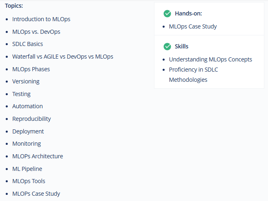Click the Monitoring topic
Screen dimensions: 268x201
pos(27,144)
